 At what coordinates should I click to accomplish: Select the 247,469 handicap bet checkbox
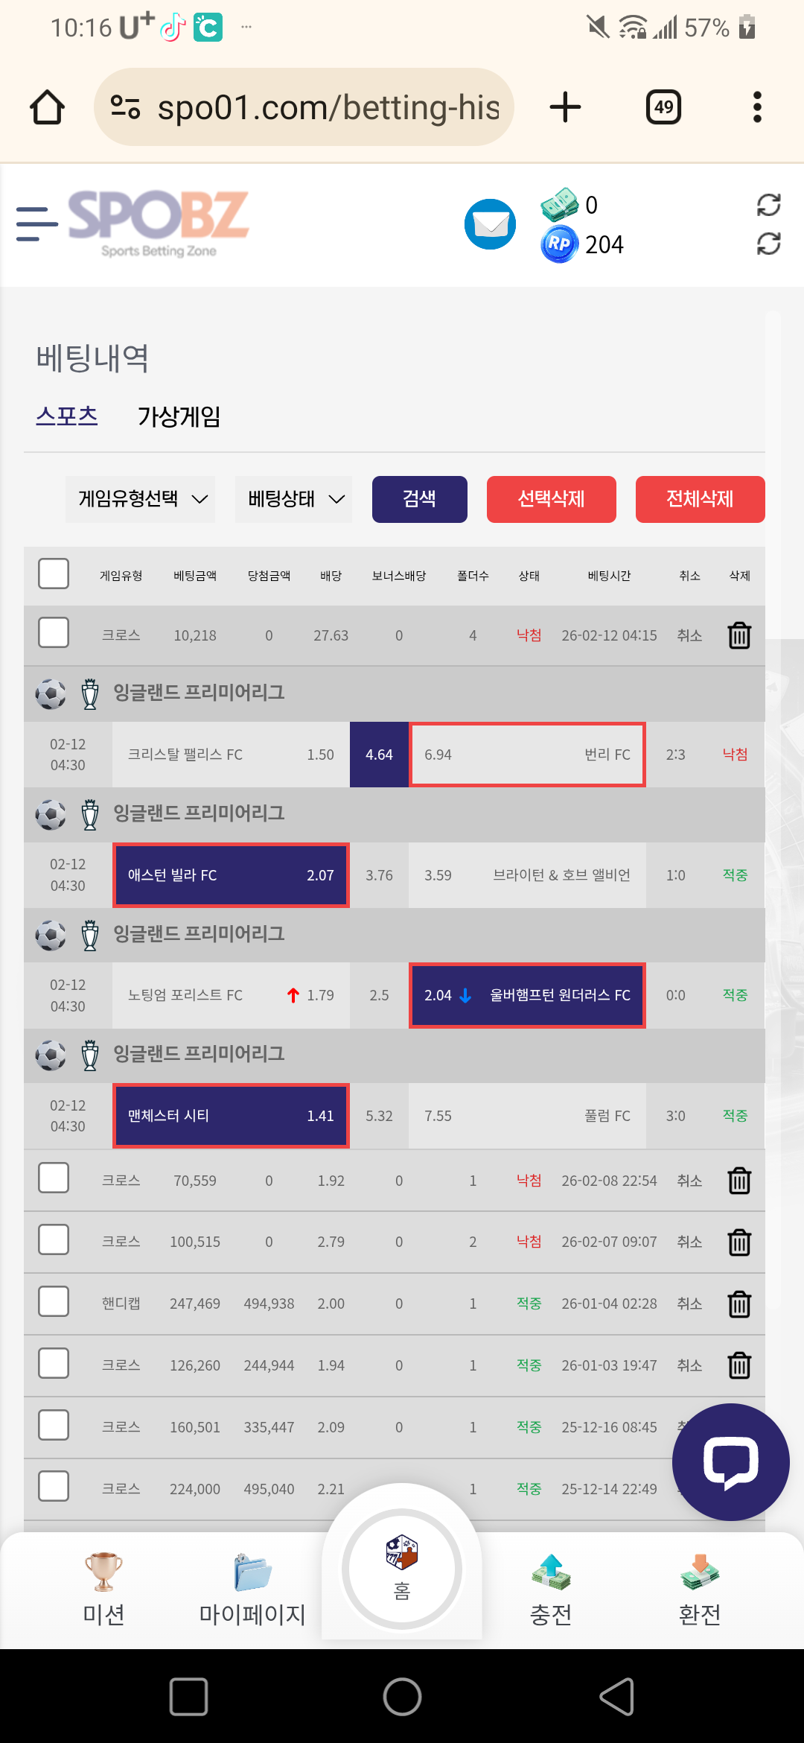[54, 1302]
